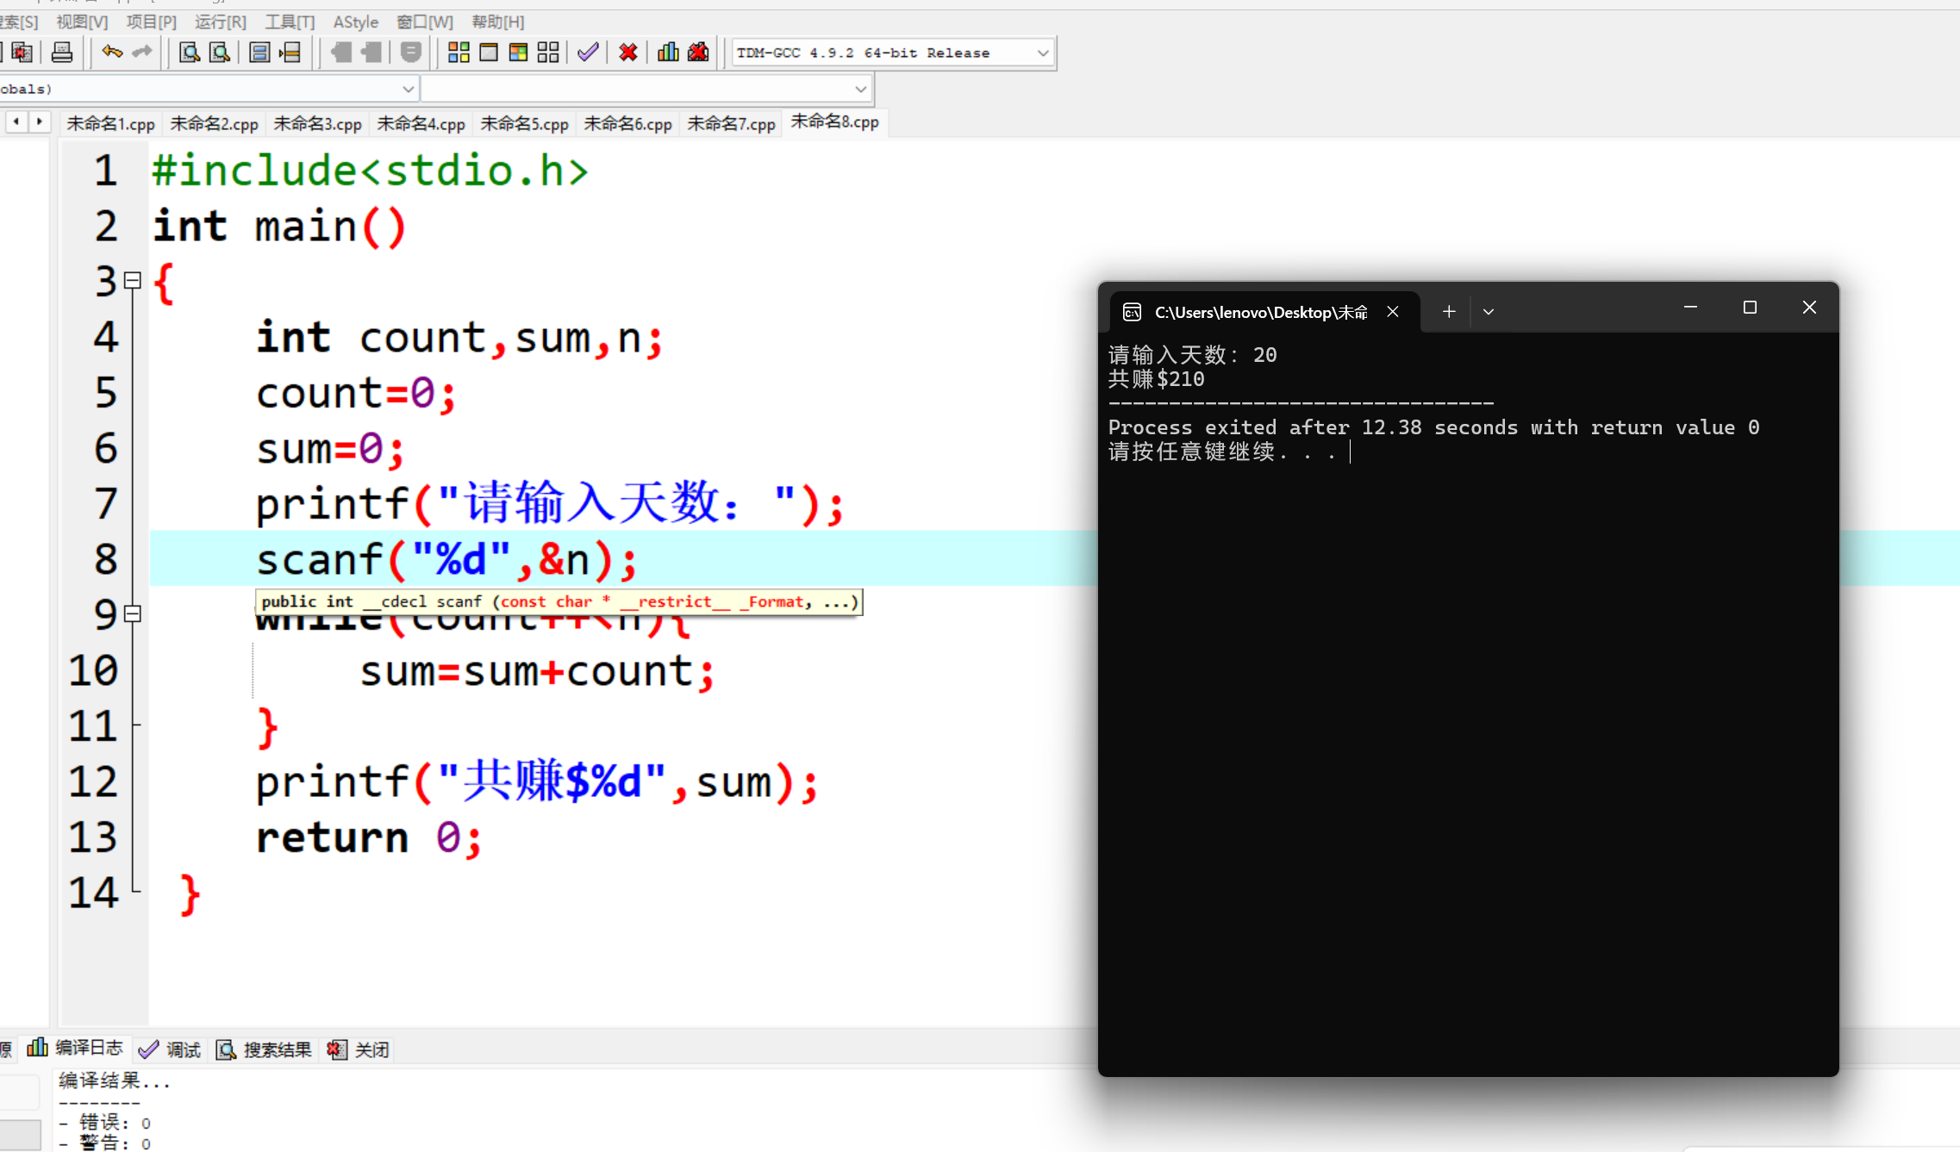Click the Run window icon
The height and width of the screenshot is (1152, 1960).
(489, 53)
